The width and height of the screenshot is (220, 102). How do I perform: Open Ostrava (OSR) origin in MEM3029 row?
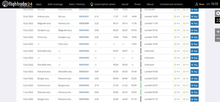click(44, 85)
